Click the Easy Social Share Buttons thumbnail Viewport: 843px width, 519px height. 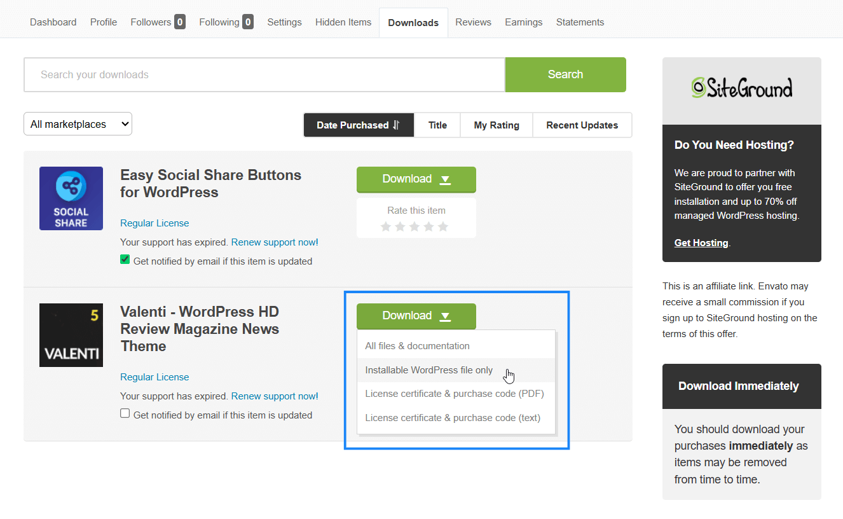71,198
